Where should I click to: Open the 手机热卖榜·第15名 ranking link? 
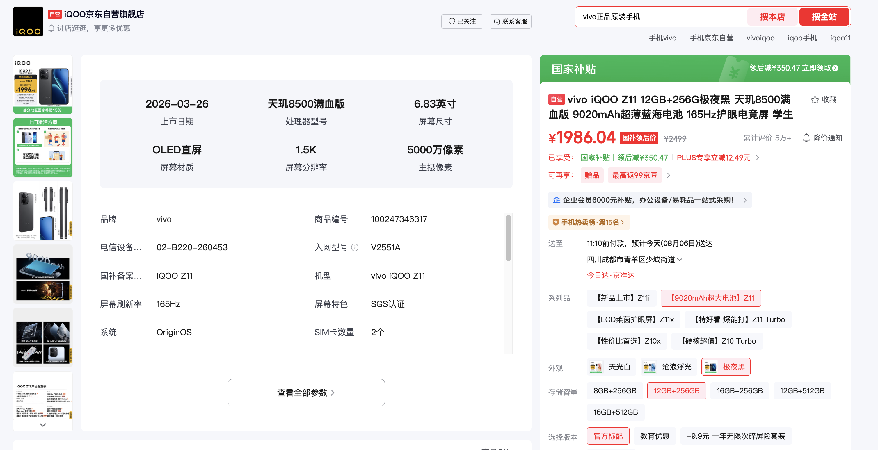589,222
